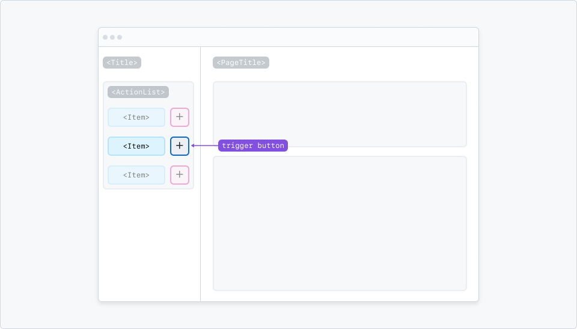Image resolution: width=577 pixels, height=329 pixels.
Task: Click the dark-outlined plus button beside the highlighted Item
Action: [x=180, y=146]
